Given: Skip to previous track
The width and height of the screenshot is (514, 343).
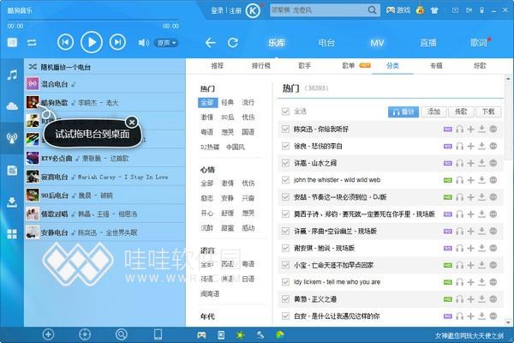Looking at the screenshot, I should pos(65,42).
